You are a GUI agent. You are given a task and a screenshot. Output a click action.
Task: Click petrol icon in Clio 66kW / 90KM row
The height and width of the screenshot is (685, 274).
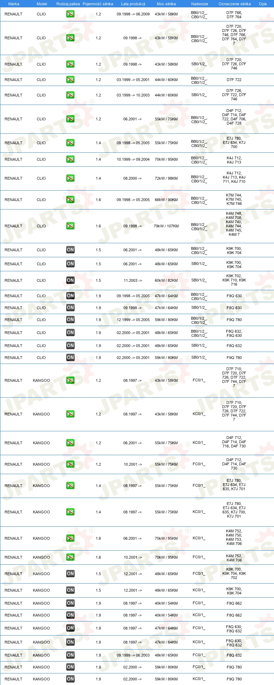pyautogui.click(x=70, y=200)
